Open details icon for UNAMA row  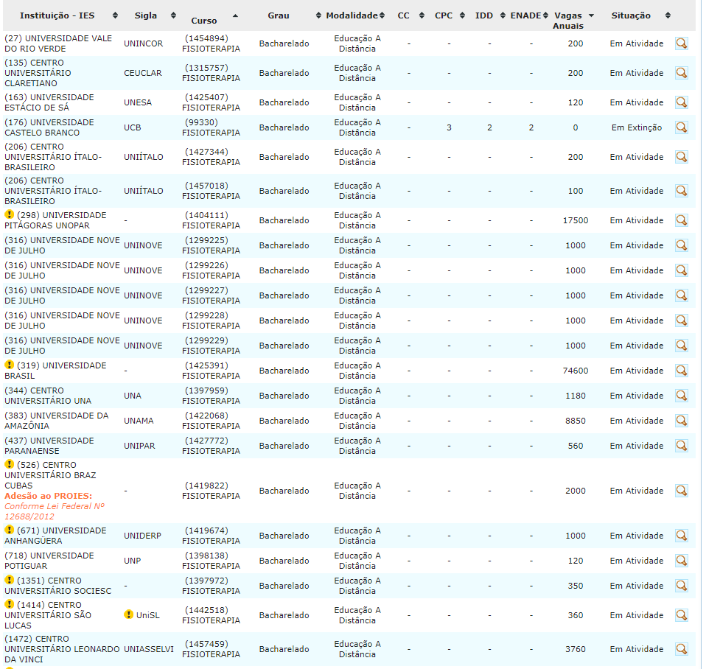tap(681, 421)
